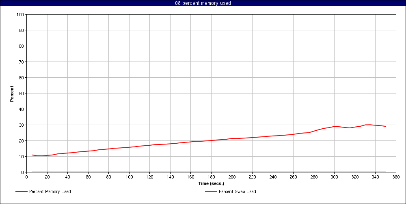Click the x-axis value 260
Image resolution: width=406 pixels, height=204 pixels.
[x=294, y=177]
